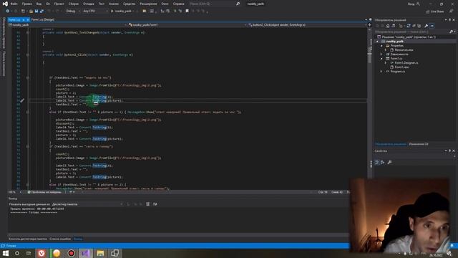The height and width of the screenshot is (258, 458).
Task: Open the project scope dropdown in the navigation bar
Action: click(67, 25)
